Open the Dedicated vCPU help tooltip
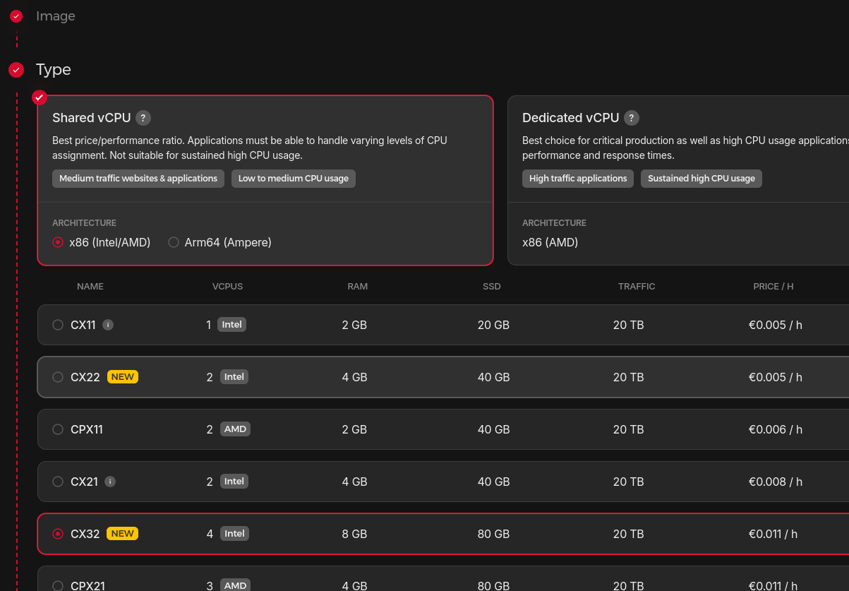Screen dimensions: 849x591 pos(632,118)
